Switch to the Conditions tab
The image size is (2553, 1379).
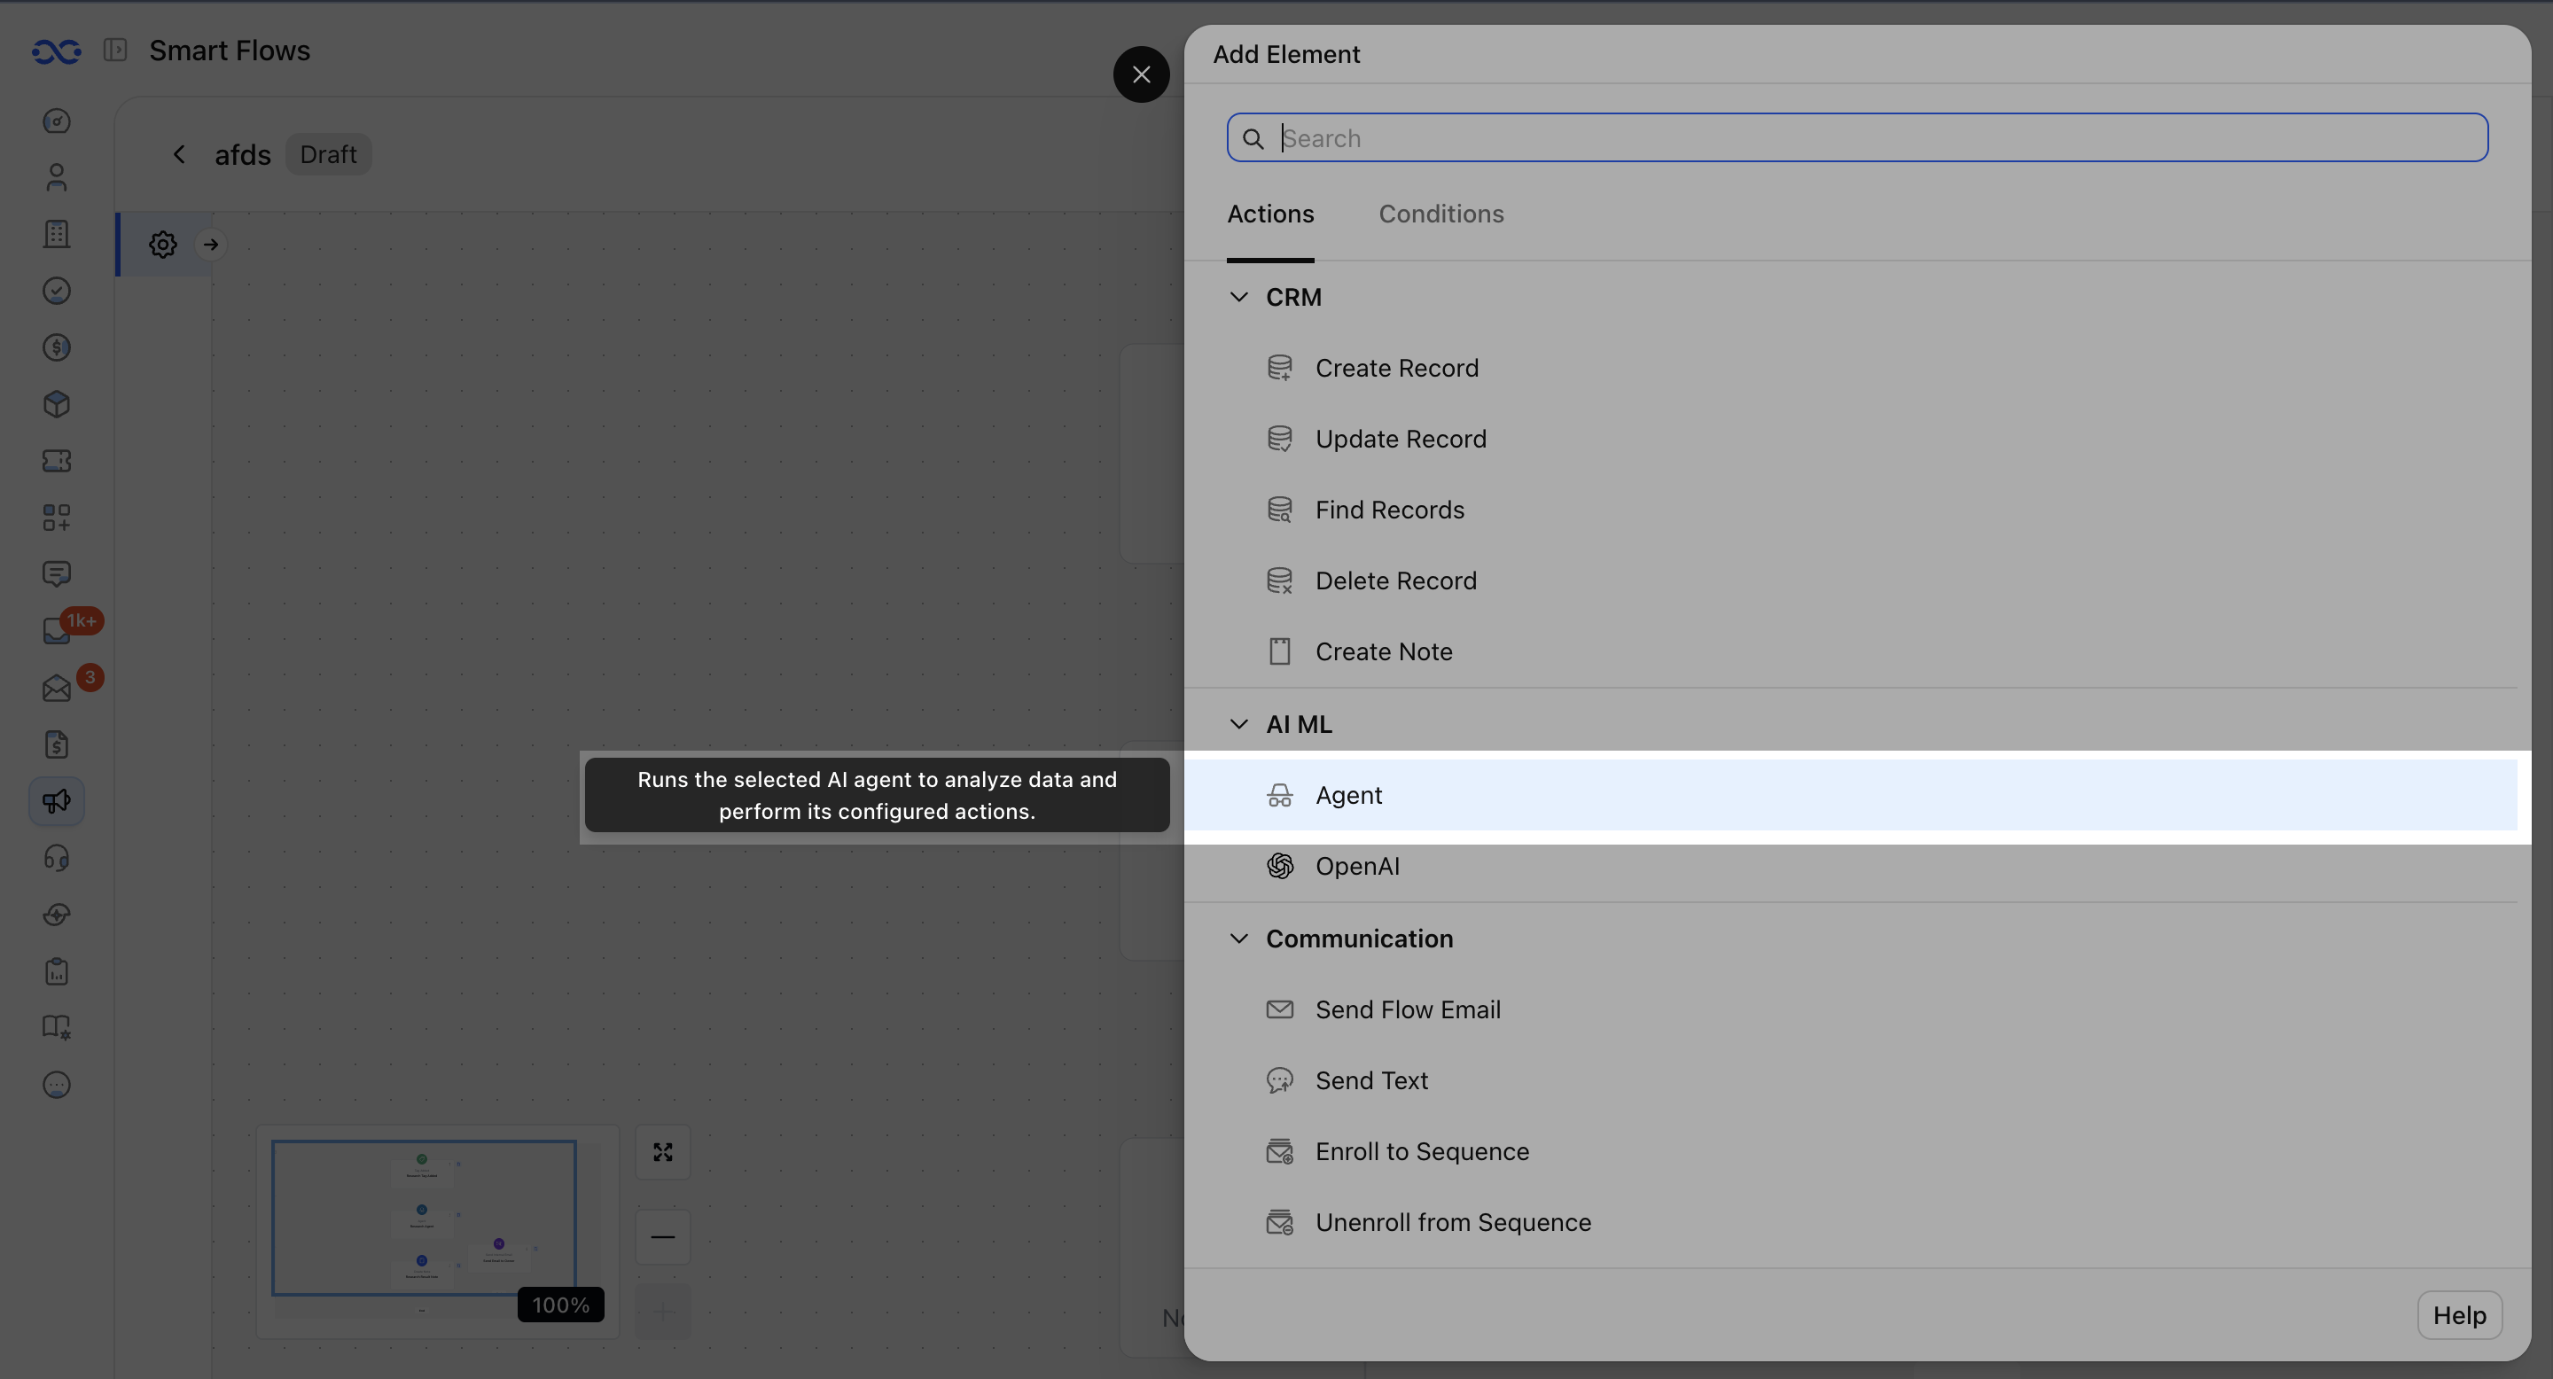point(1441,214)
